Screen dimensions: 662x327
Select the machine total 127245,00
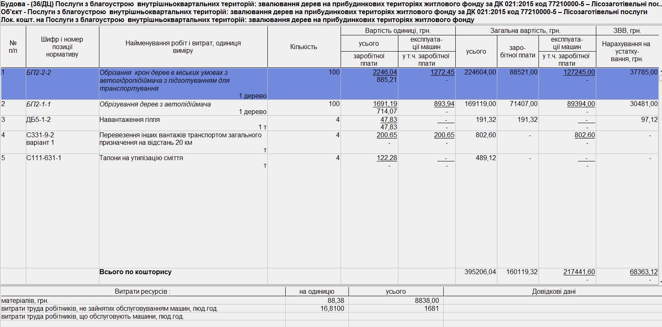tap(579, 72)
